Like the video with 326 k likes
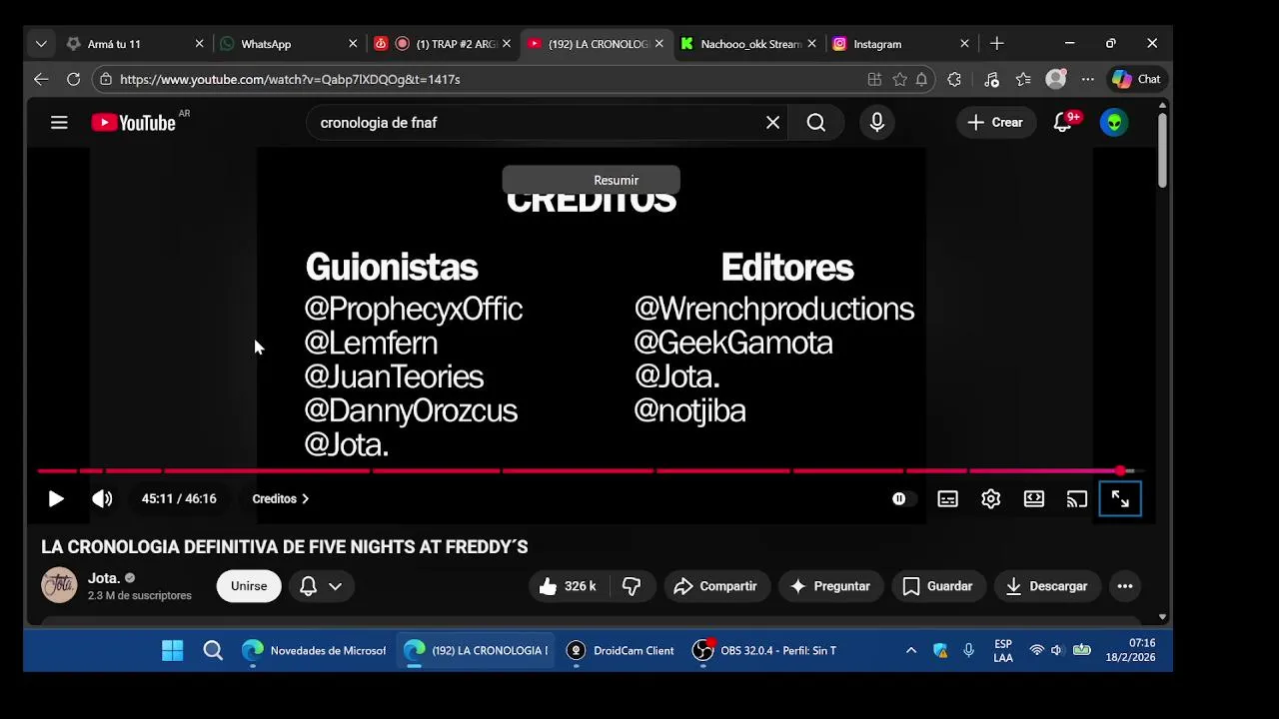 click(x=568, y=586)
